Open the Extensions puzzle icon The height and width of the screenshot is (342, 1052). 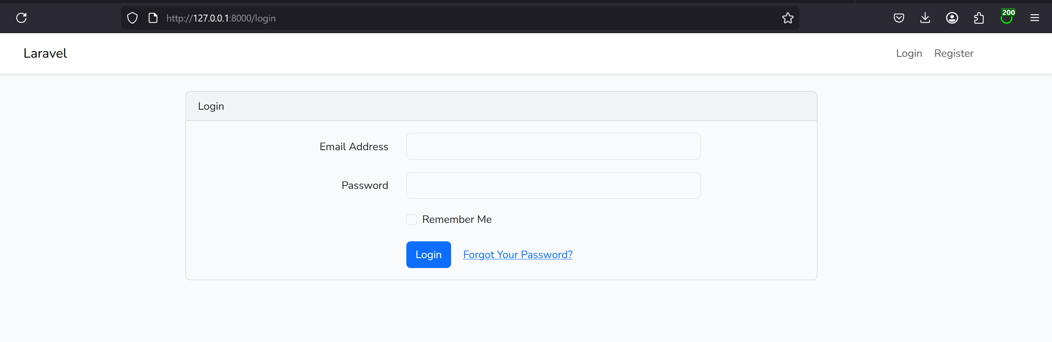(x=979, y=18)
